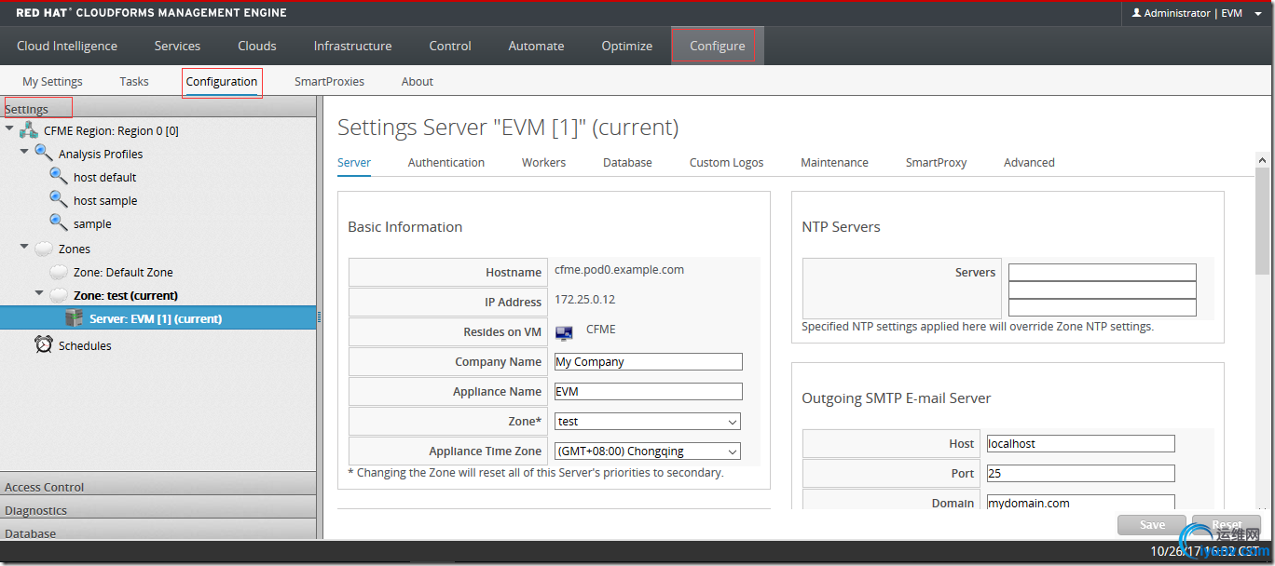Open the Infrastructure menu
The width and height of the screenshot is (1275, 566).
pyautogui.click(x=352, y=46)
